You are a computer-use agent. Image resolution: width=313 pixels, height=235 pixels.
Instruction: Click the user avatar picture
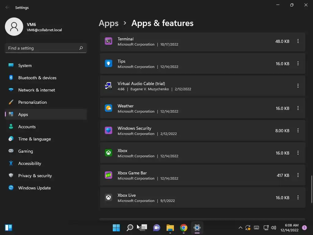click(x=14, y=27)
